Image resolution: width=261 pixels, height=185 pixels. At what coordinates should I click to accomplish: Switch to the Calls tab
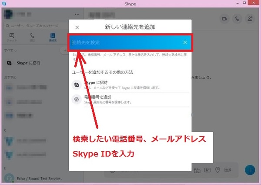tap(32, 37)
